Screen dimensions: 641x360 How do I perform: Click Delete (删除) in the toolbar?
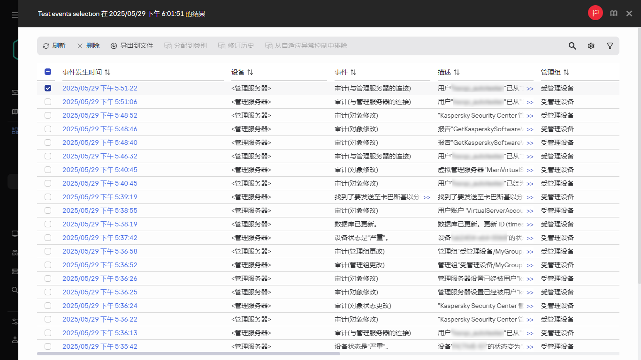tap(88, 46)
